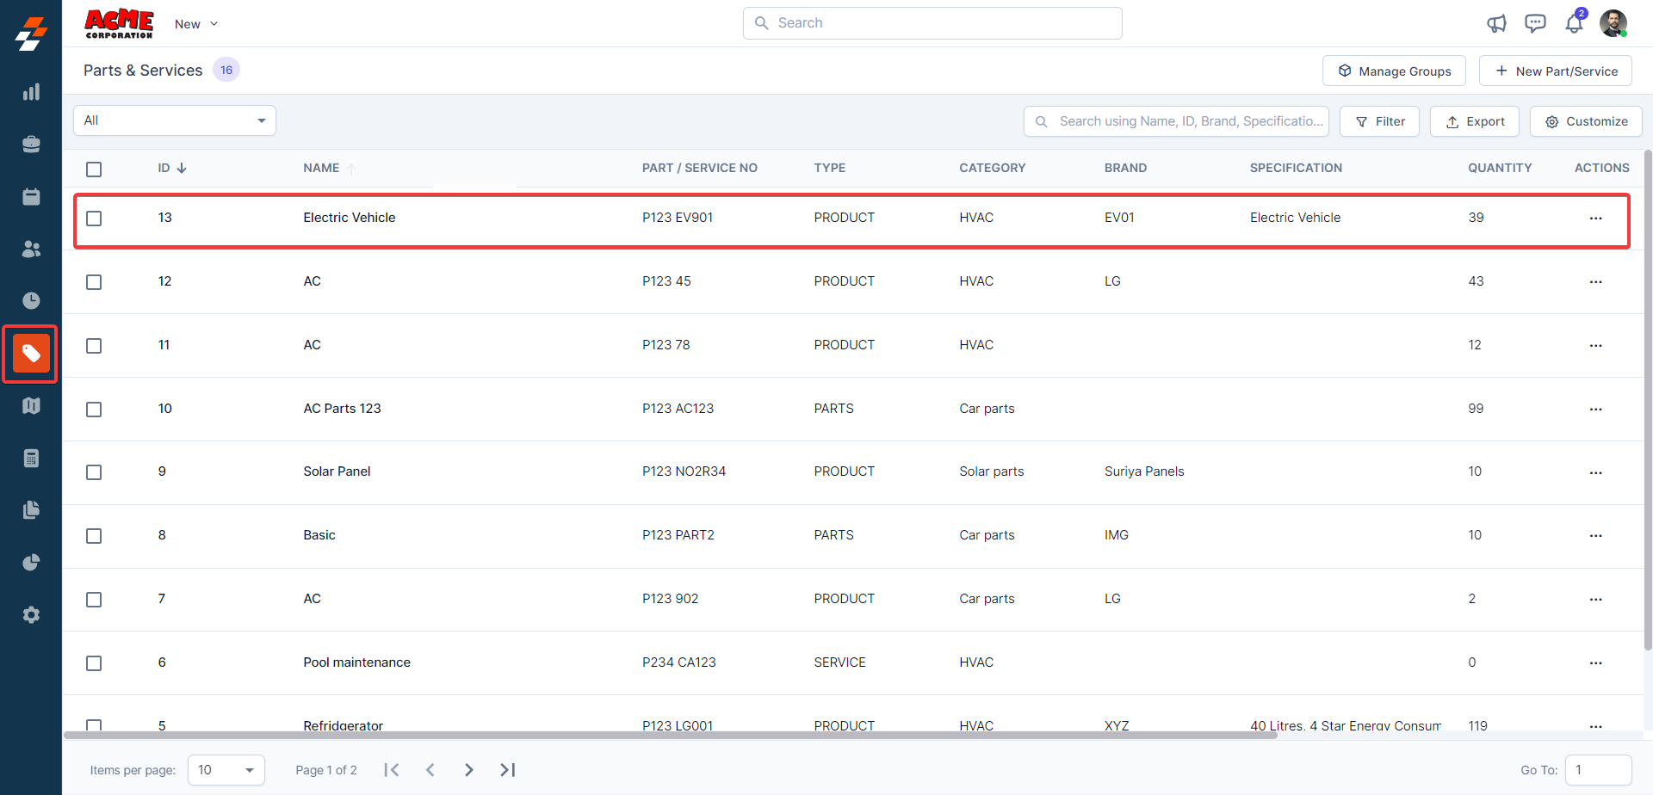Expand the All groups dropdown
Screen dimensions: 1653x795
click(x=175, y=120)
